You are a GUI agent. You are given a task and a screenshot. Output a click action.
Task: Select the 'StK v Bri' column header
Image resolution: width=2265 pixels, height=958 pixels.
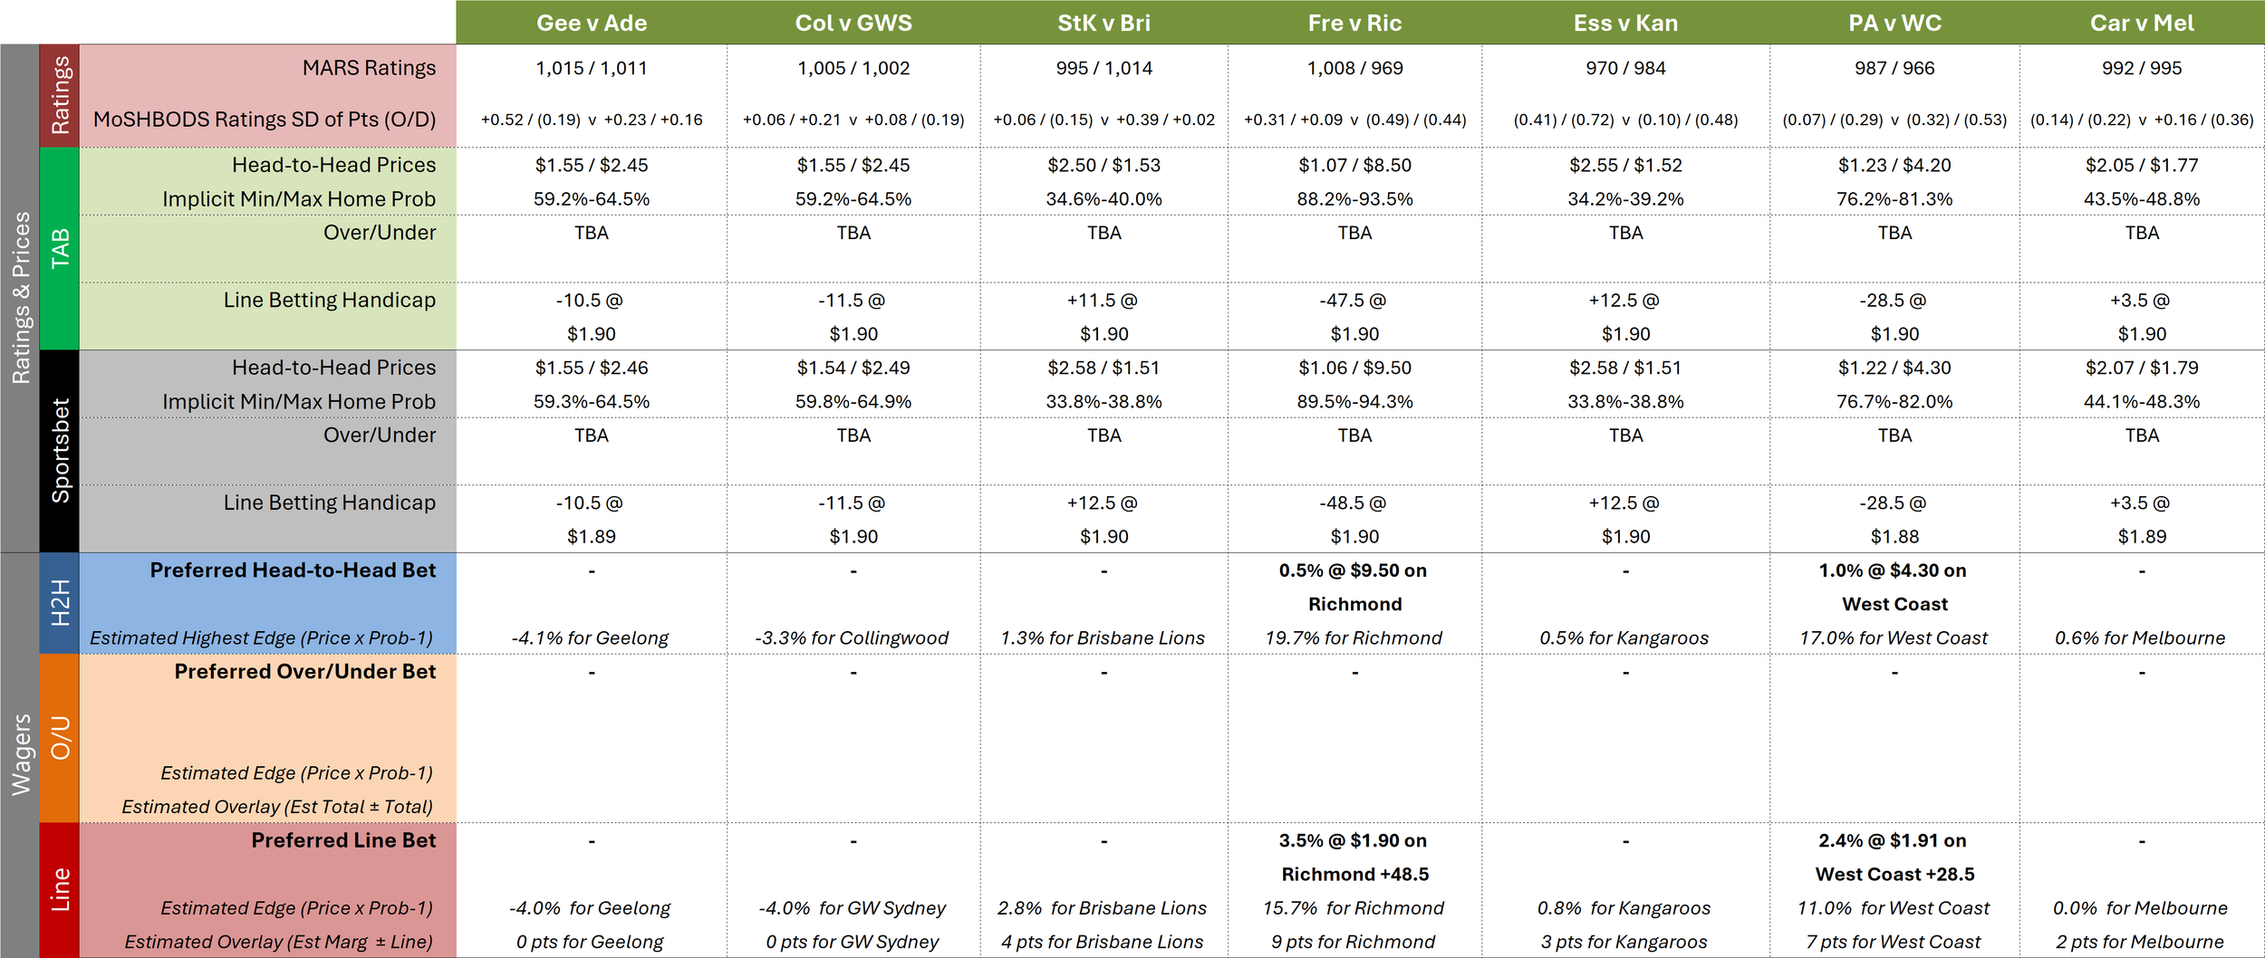[x=1104, y=23]
